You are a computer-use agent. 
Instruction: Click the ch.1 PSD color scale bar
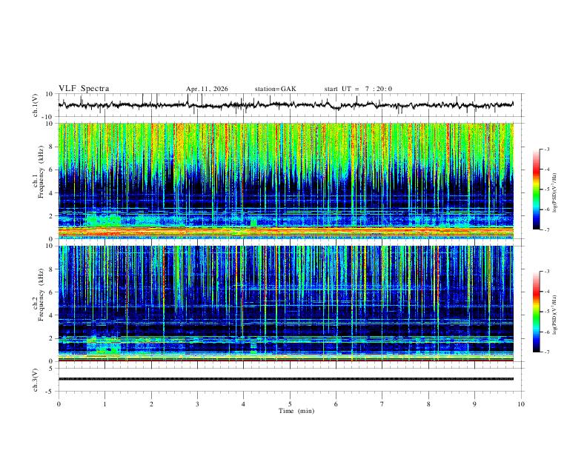537,189
